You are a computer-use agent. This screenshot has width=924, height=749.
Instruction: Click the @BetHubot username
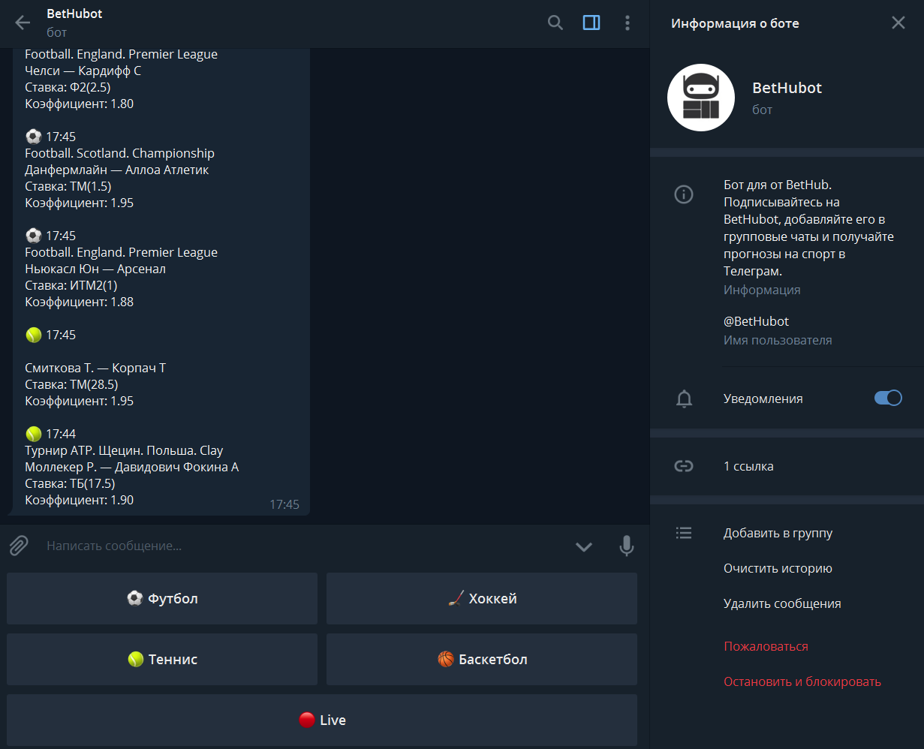(756, 321)
